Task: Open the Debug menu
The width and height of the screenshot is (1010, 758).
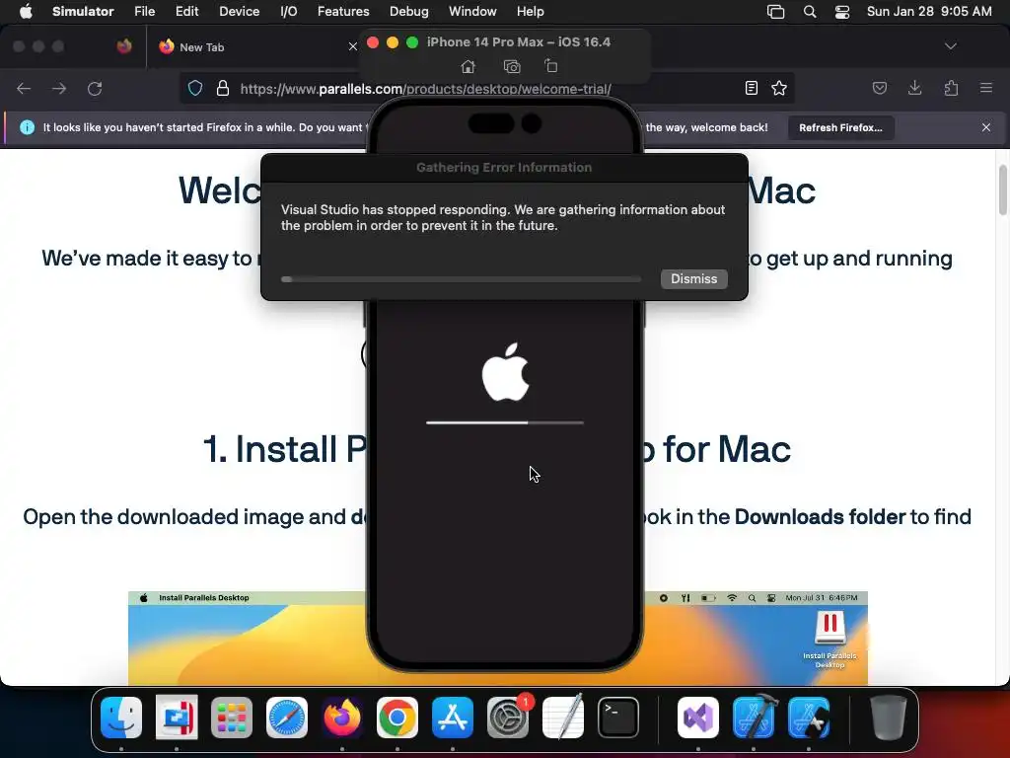Action: click(x=409, y=12)
